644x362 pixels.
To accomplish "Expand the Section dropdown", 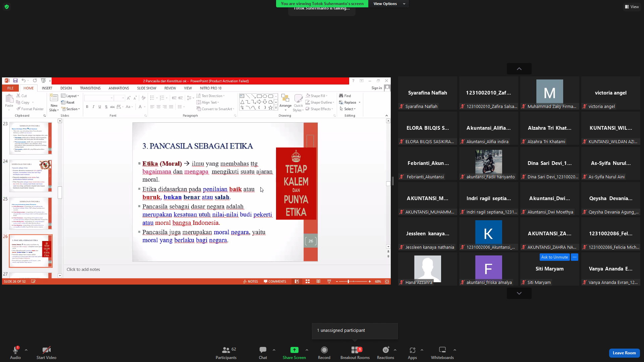I will pos(71,109).
